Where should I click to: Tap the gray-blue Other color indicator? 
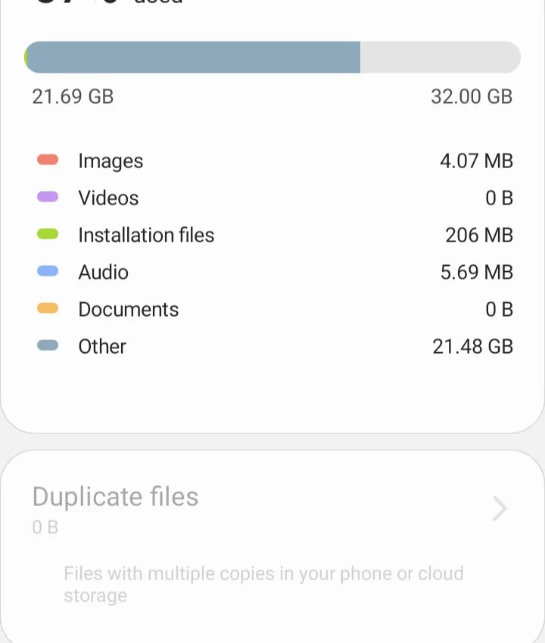(x=48, y=346)
